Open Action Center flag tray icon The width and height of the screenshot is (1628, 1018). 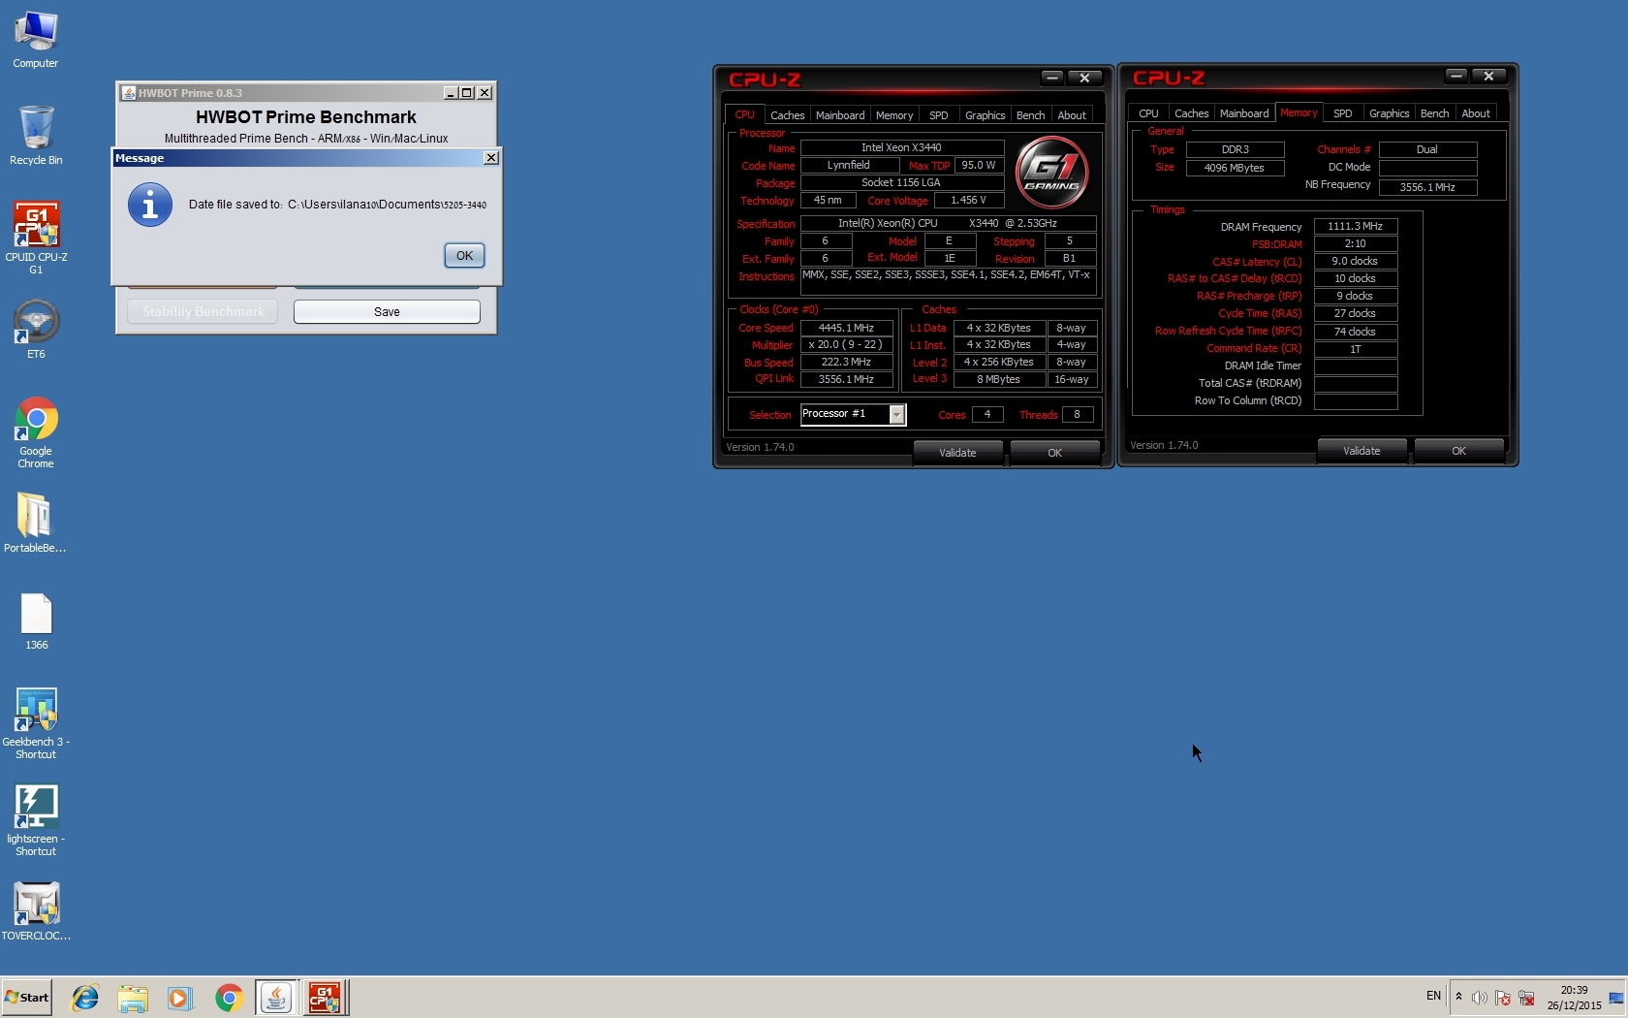(x=1503, y=998)
